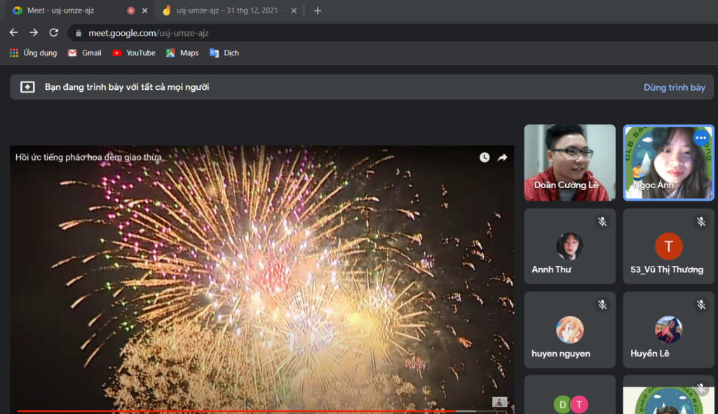
Task: Click muted mic icon on 53_Vũ Thị Thương tile
Action: (x=700, y=222)
